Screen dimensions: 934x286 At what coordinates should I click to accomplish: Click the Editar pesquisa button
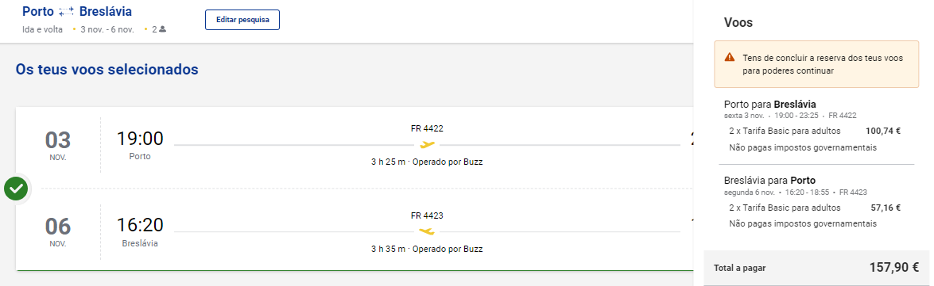tap(242, 20)
